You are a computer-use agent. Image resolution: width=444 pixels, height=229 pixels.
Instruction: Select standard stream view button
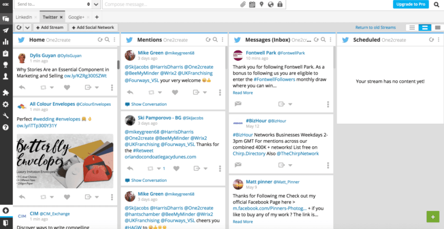[425, 27]
